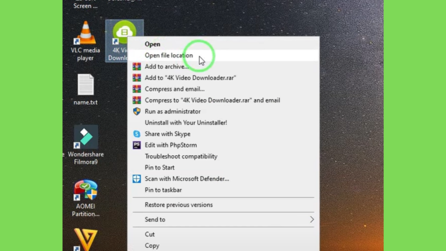446x251 pixels.
Task: Choose Troubleshoot compatibility
Action: [223, 156]
